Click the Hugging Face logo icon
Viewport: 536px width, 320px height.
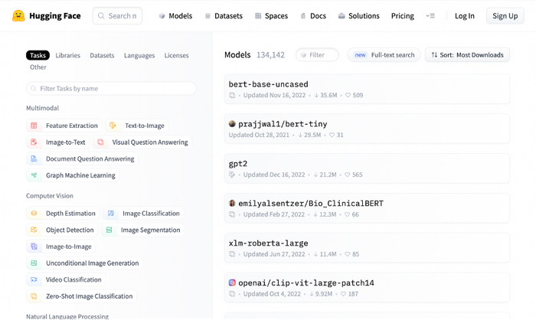tap(18, 15)
